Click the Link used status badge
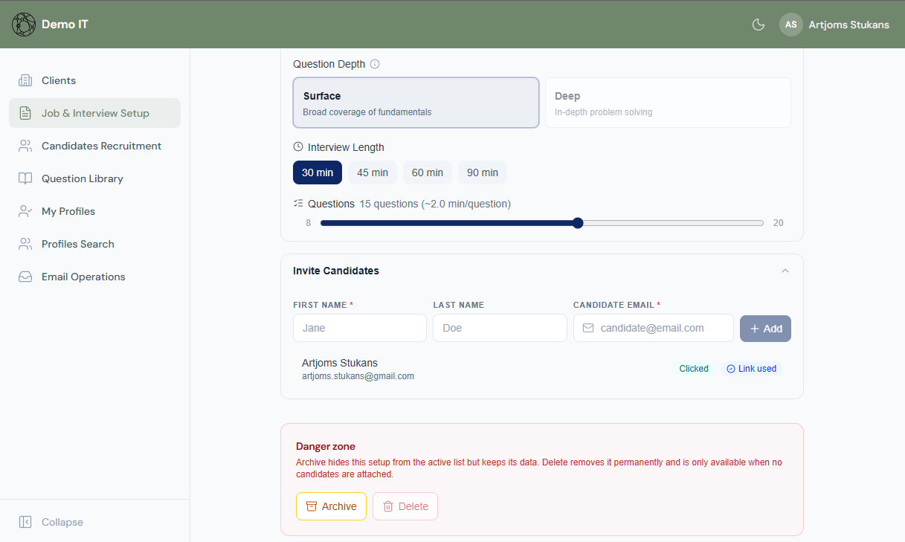The width and height of the screenshot is (905, 542). (x=751, y=369)
